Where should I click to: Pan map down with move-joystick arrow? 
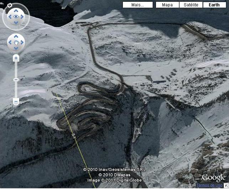click(16, 48)
